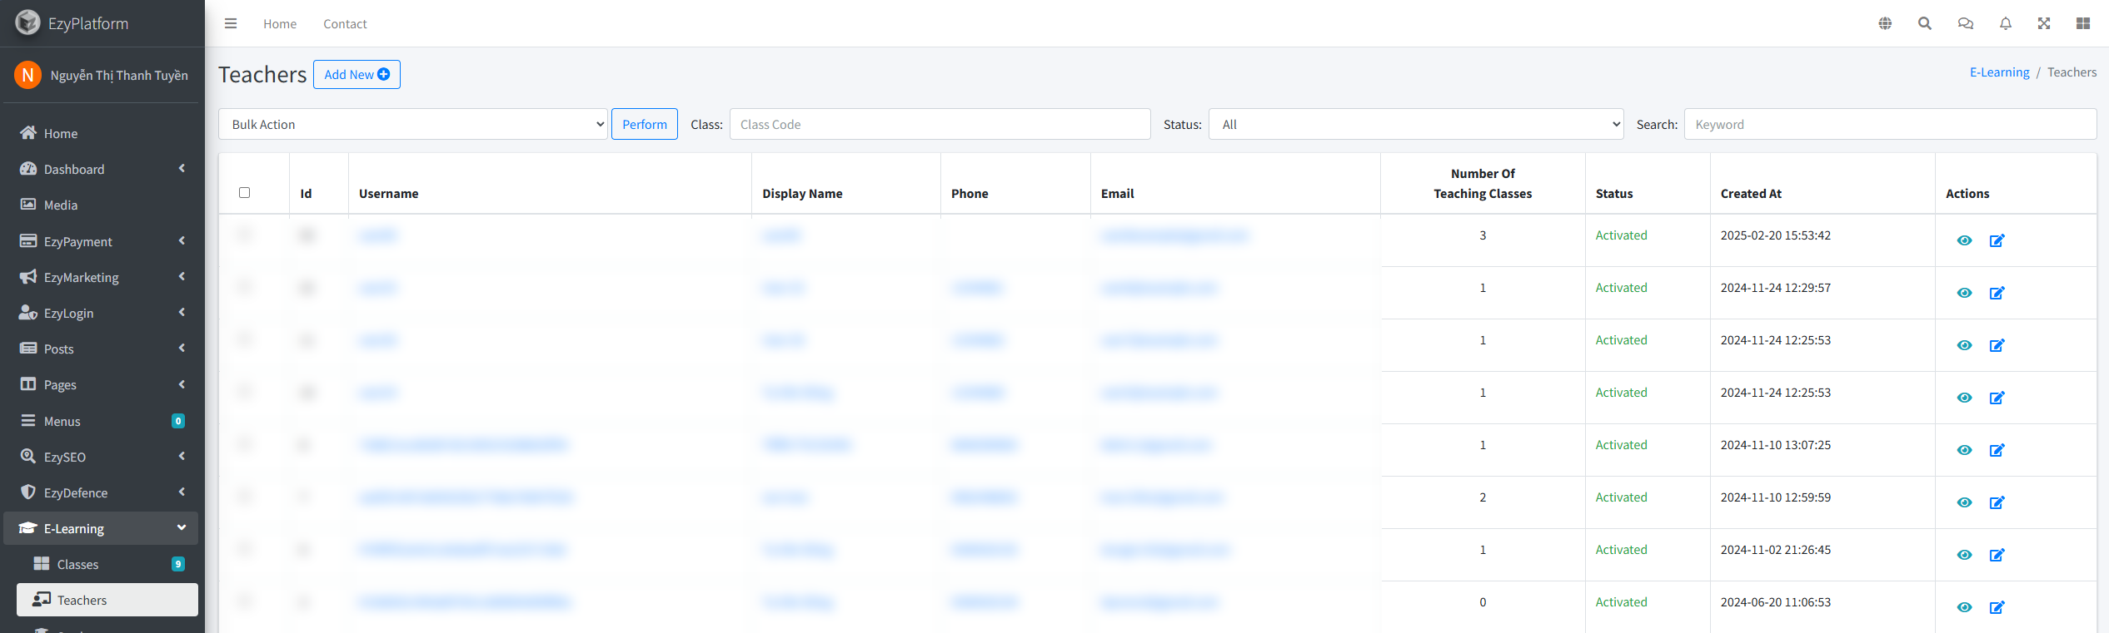Click the search magnifier in navbar
Image resolution: width=2109 pixels, height=633 pixels.
(1925, 23)
